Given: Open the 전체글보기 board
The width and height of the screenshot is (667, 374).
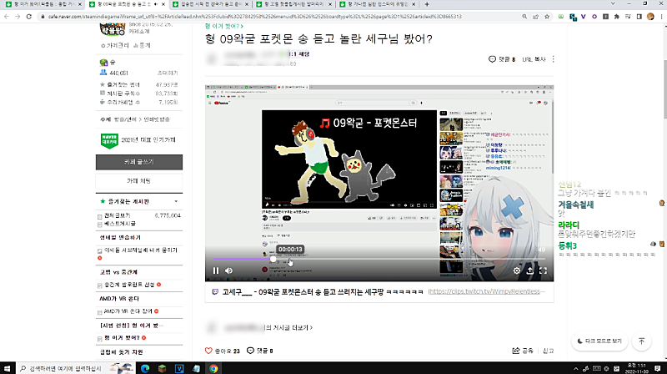Looking at the screenshot, I should click(118, 215).
